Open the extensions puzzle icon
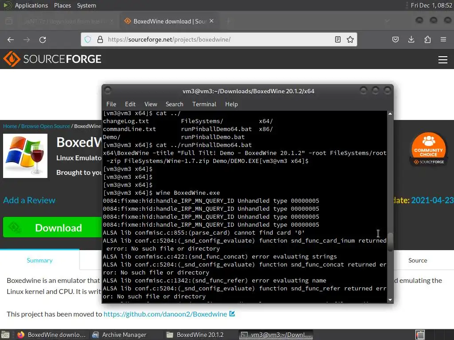454x340 pixels. 427,39
